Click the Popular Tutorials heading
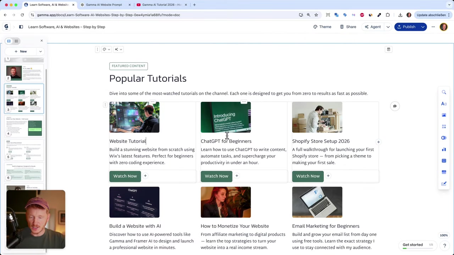This screenshot has width=454, height=255. pyautogui.click(x=148, y=78)
